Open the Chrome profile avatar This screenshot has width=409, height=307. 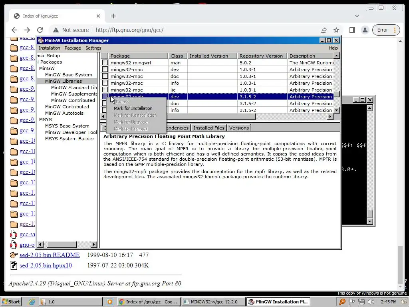365,30
